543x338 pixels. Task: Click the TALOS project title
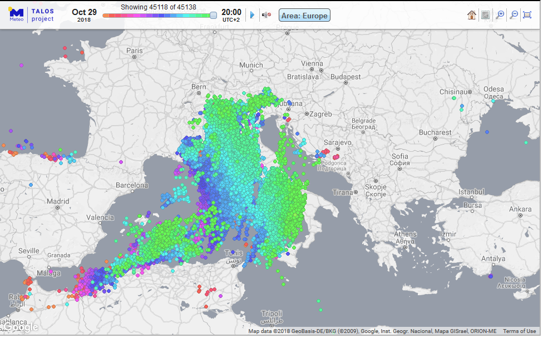[43, 14]
